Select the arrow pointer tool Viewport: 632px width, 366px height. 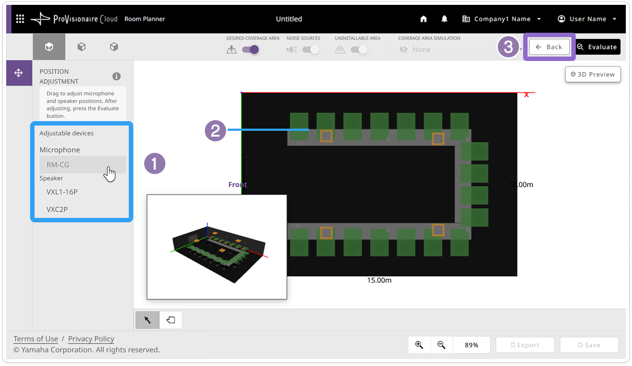tap(148, 320)
